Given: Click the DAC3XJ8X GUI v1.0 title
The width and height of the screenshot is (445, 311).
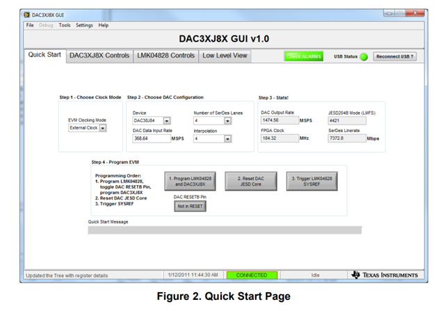Looking at the screenshot, I should [224, 39].
